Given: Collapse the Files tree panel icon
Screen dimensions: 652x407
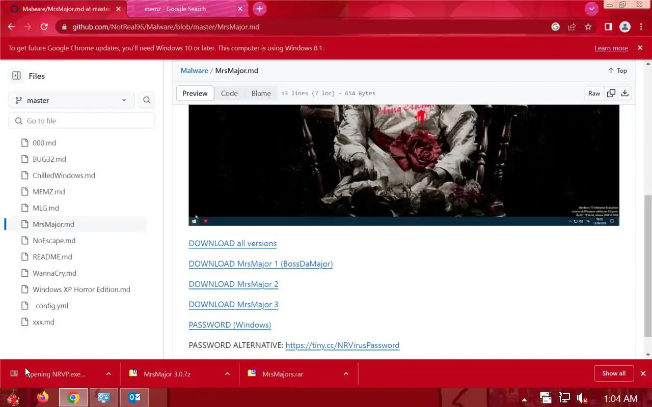Looking at the screenshot, I should pyautogui.click(x=16, y=76).
